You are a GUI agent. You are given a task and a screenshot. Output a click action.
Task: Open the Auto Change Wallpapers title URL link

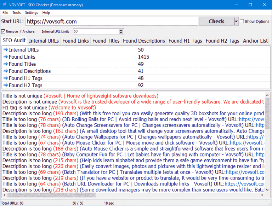point(256,137)
